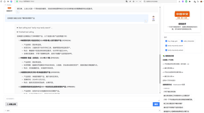The height and width of the screenshot is (113, 204).
Task: Click prompt 请比较不同保险产品的优缺点
Action: click(173, 107)
